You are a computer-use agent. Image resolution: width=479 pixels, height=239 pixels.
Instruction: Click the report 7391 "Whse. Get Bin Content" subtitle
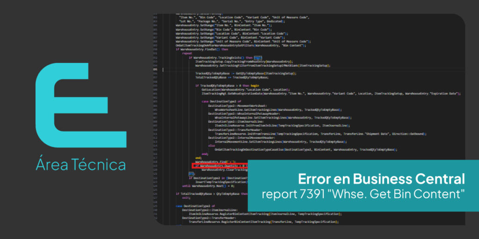[363, 194]
